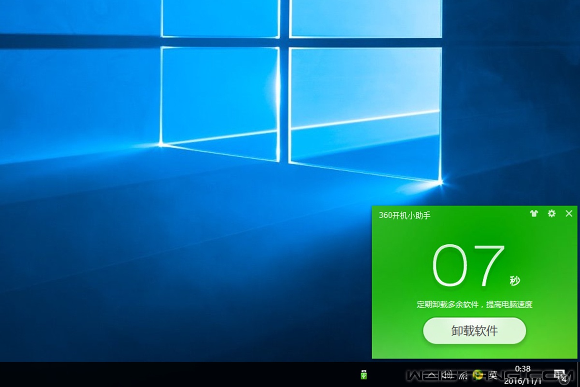Image resolution: width=580 pixels, height=387 pixels.
Task: Expand the hidden tray icons arrow
Action: click(433, 375)
